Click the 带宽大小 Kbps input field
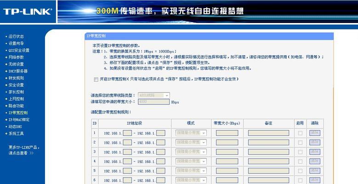358x184 pixels. click(153, 102)
